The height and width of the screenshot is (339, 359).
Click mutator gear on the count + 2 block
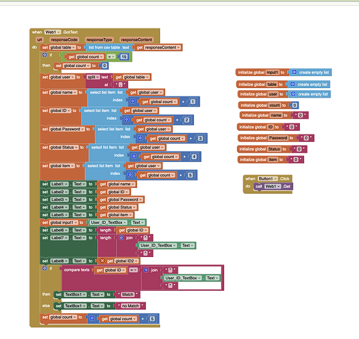click(x=127, y=119)
